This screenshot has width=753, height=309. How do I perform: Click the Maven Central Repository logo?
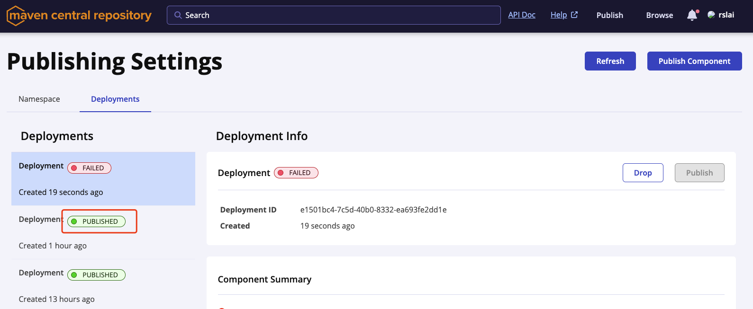pos(79,16)
